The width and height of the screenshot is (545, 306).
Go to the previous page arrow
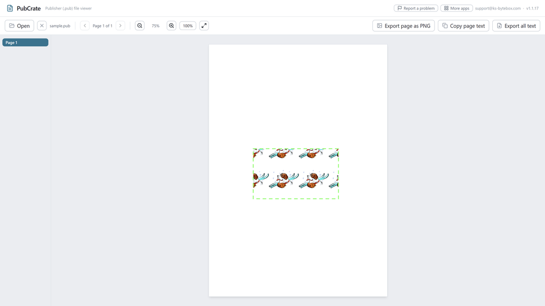coord(85,26)
